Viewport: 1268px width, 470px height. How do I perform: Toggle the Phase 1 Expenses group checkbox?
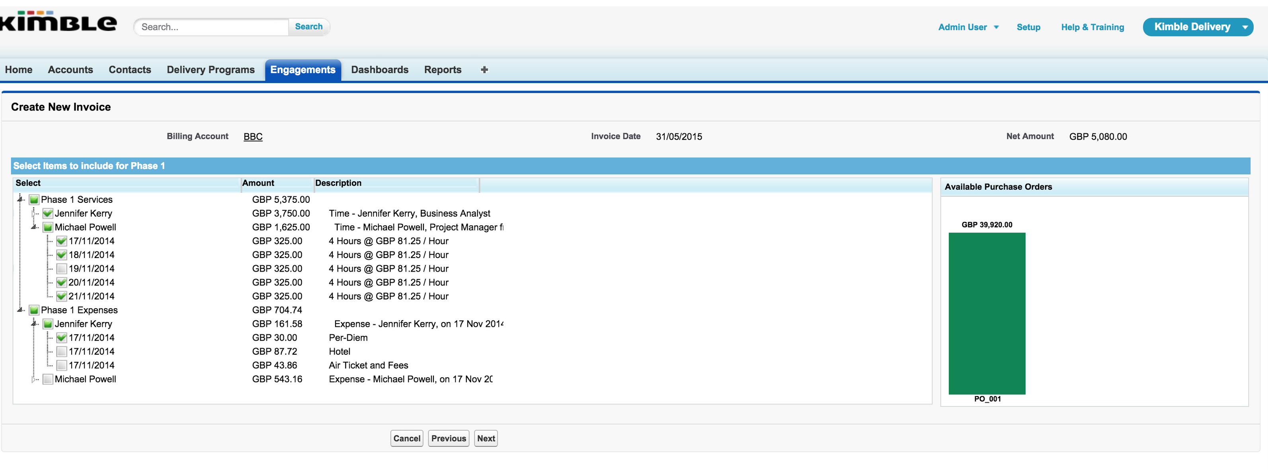tap(34, 310)
